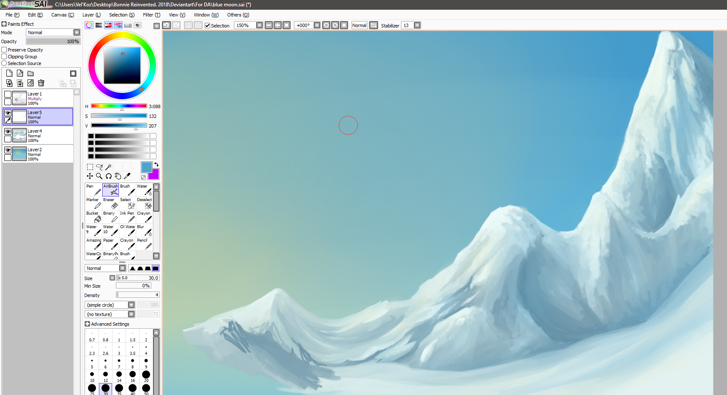Activate the rotate view tool
Image resolution: width=727 pixels, height=395 pixels.
click(x=109, y=176)
